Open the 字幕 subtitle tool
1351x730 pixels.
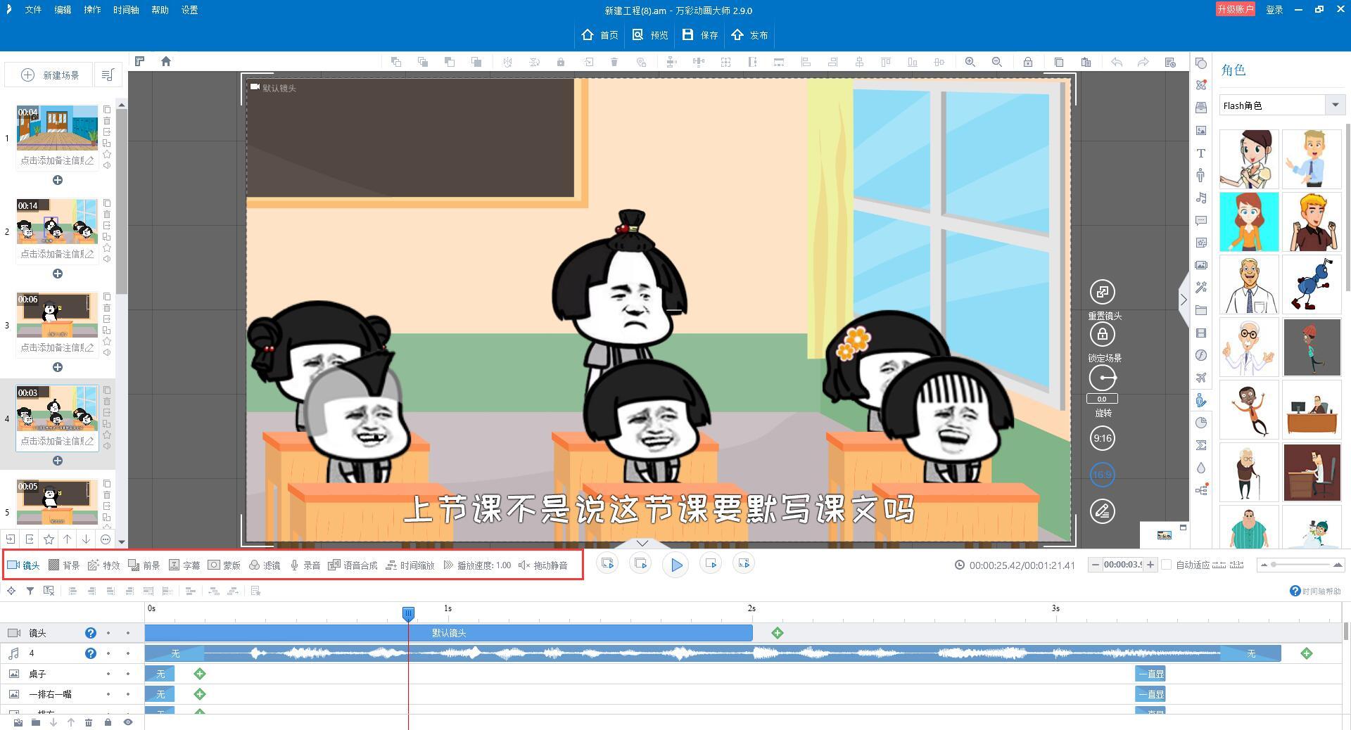click(x=184, y=565)
